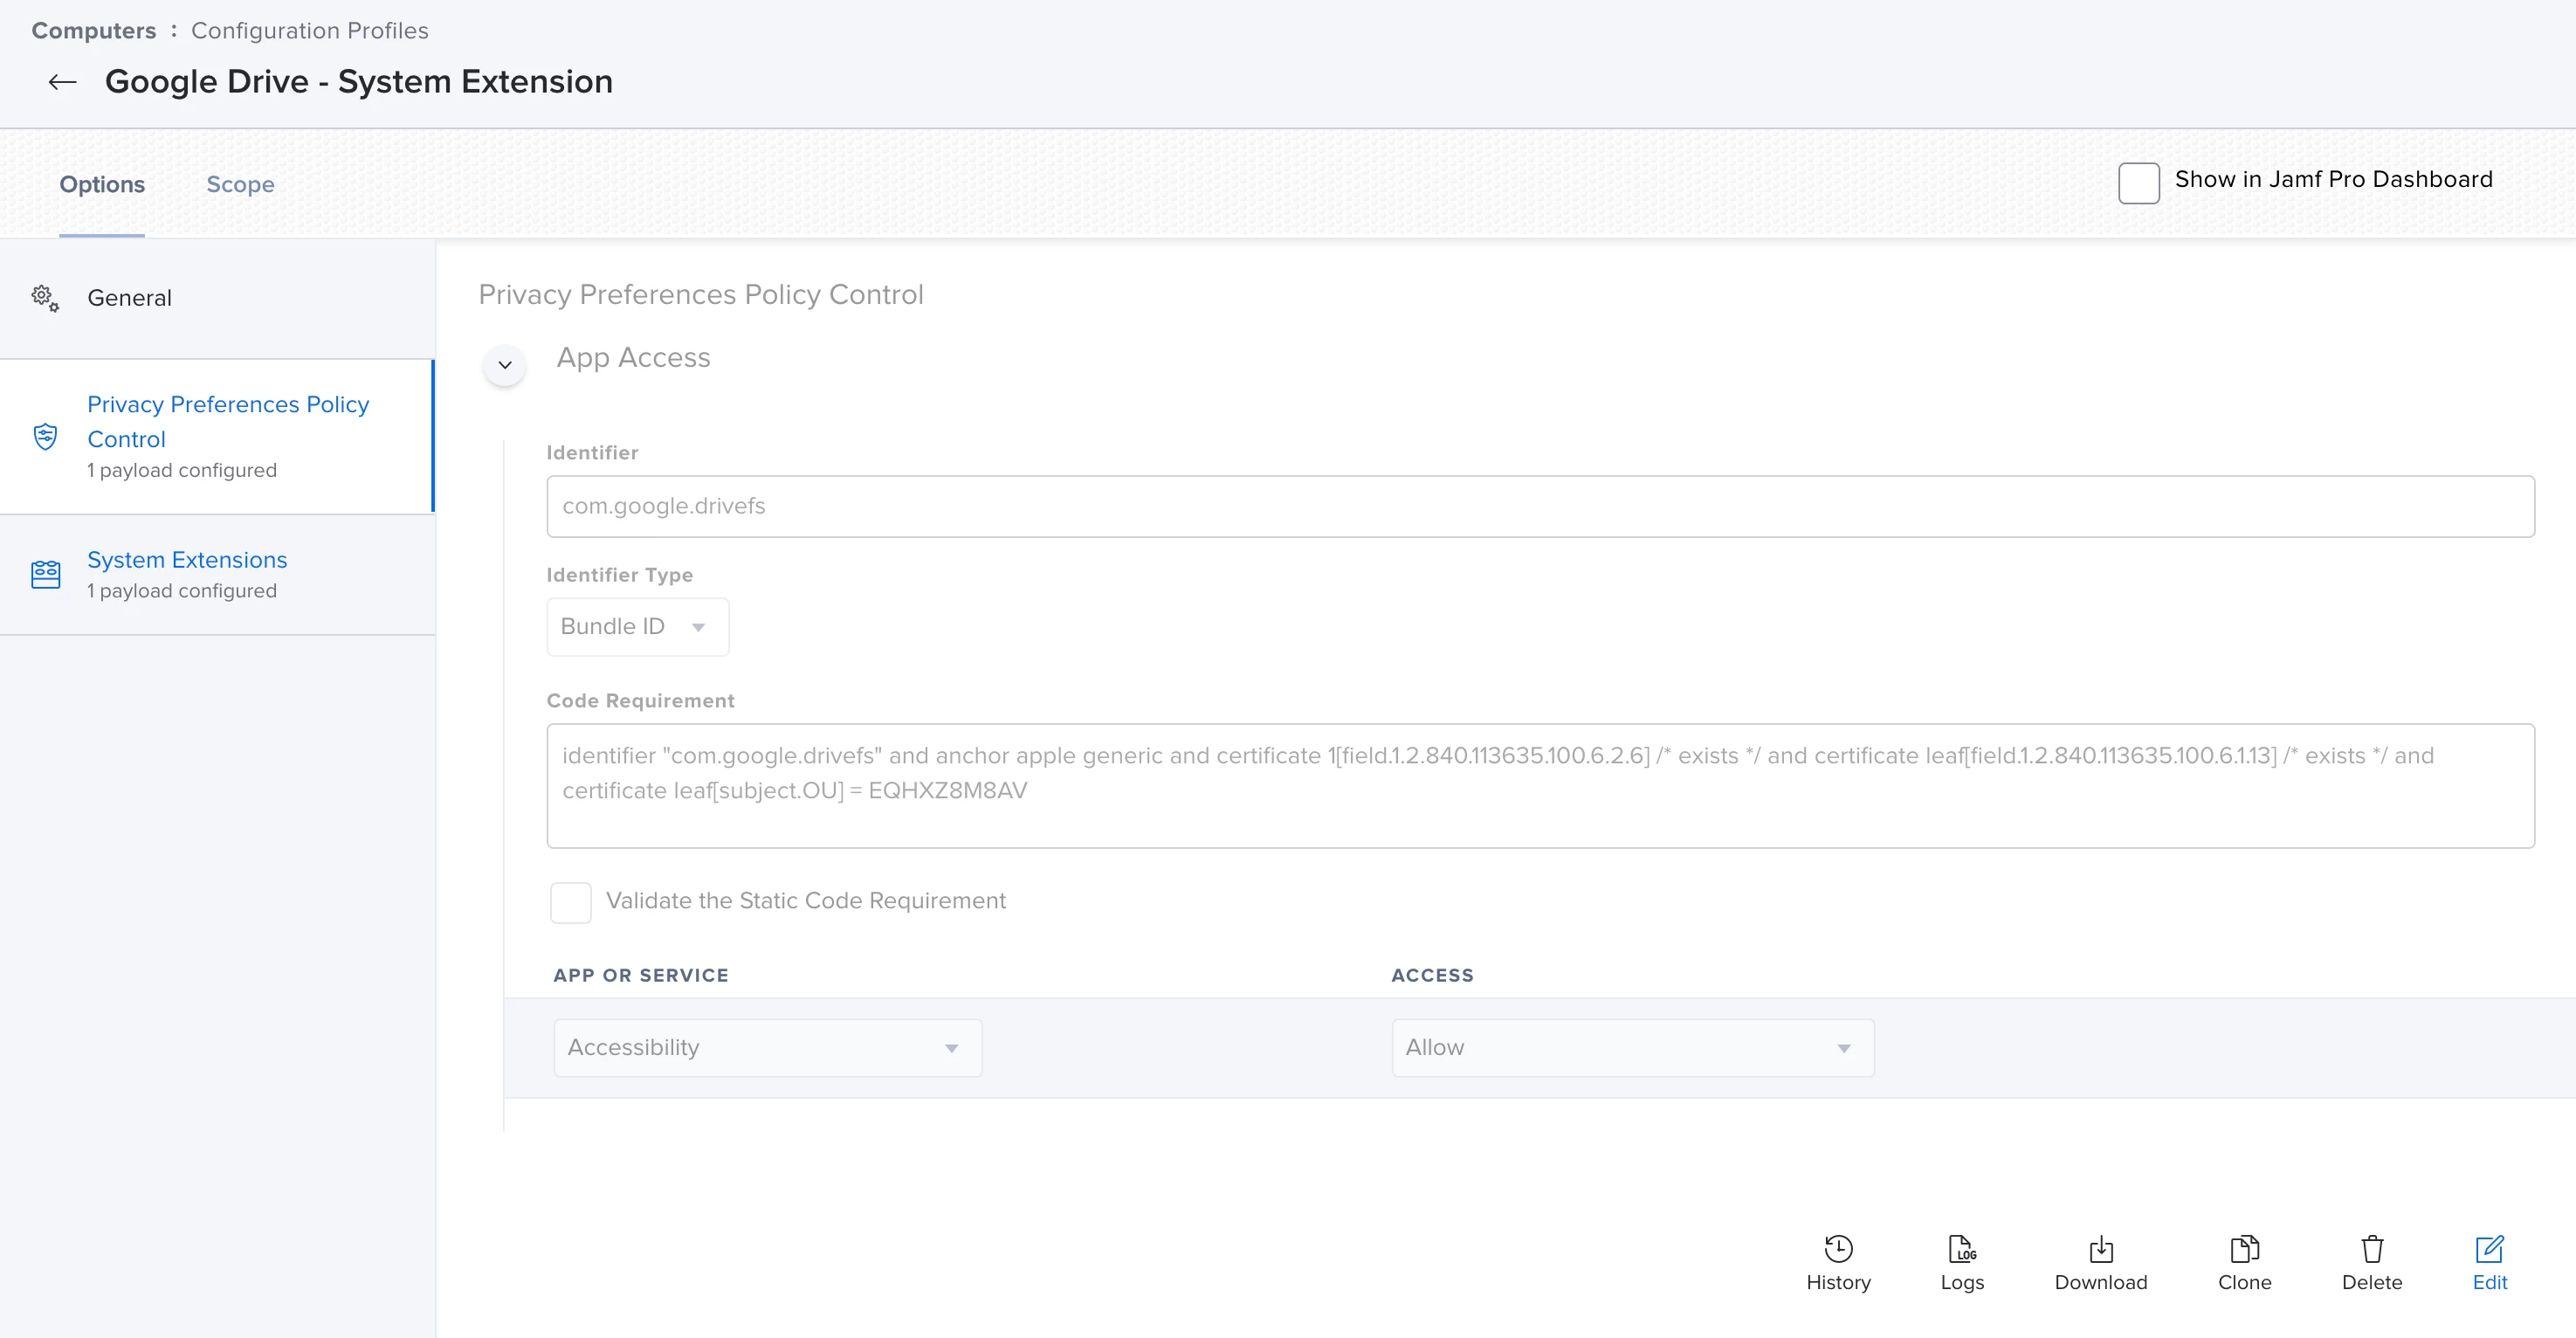Click the 'ACCESS' column header
The height and width of the screenshot is (1338, 2576).
(x=1432, y=975)
